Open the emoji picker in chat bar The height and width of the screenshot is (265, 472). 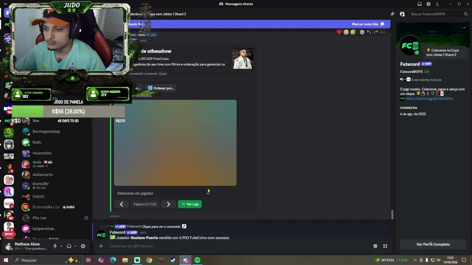click(x=375, y=246)
